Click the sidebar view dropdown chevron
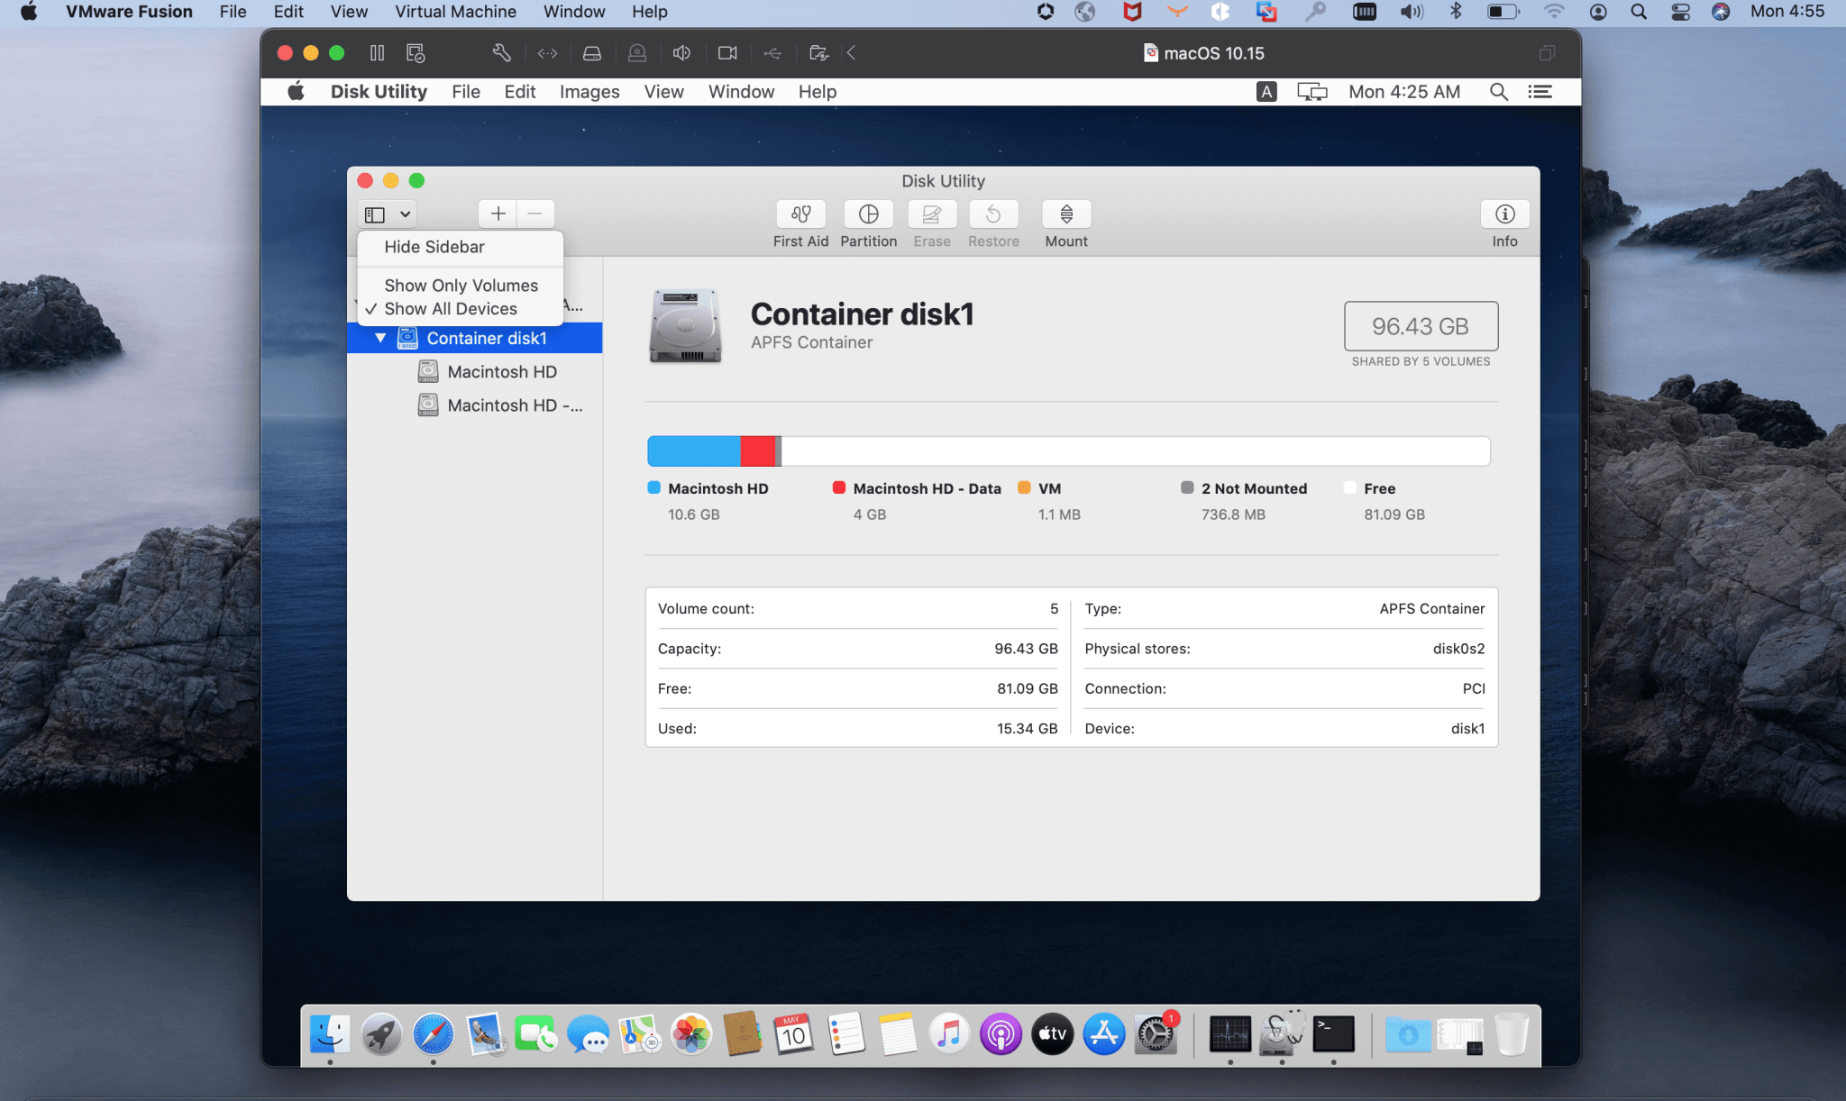The height and width of the screenshot is (1101, 1846). (406, 214)
